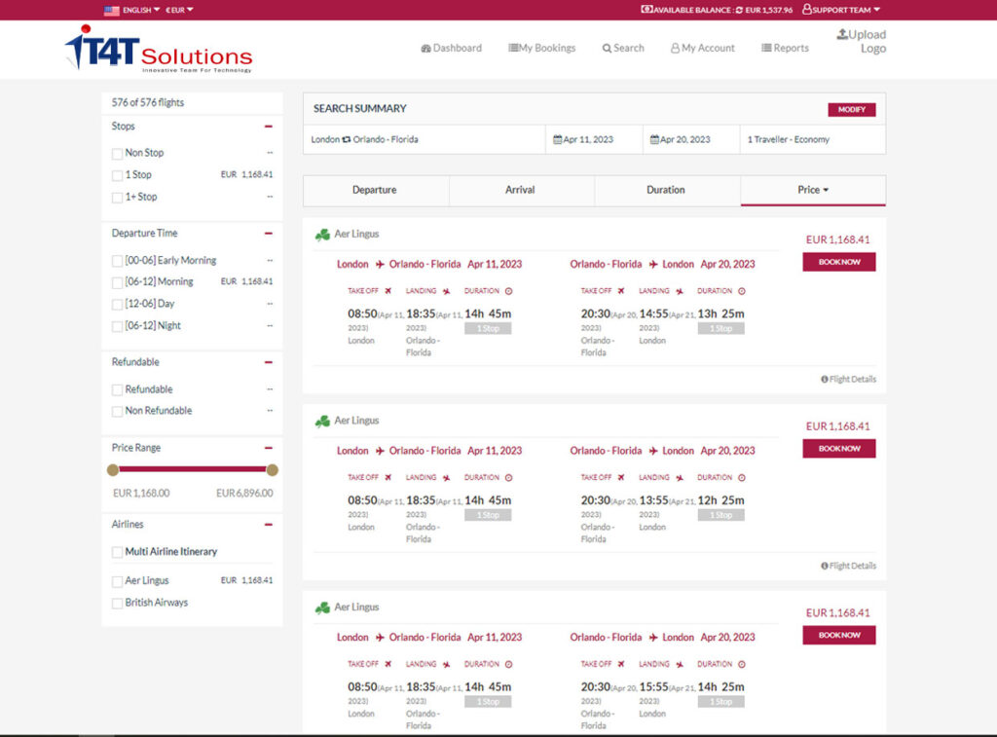
Task: Click the first card's London to Orlando plane icon
Action: (x=380, y=264)
